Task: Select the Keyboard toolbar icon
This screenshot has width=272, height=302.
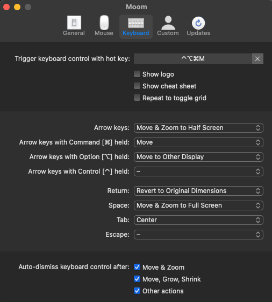Action: pyautogui.click(x=136, y=26)
